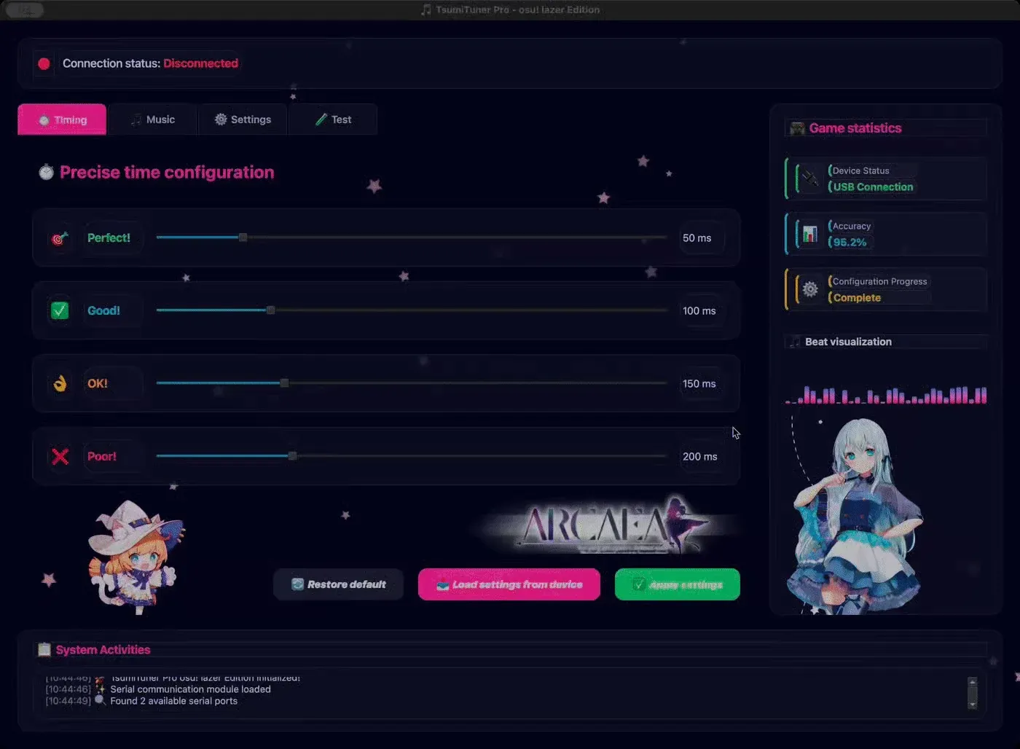Click the 96.2% accuracy value

pyautogui.click(x=850, y=243)
